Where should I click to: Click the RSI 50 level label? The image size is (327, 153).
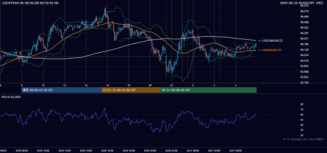[302, 120]
